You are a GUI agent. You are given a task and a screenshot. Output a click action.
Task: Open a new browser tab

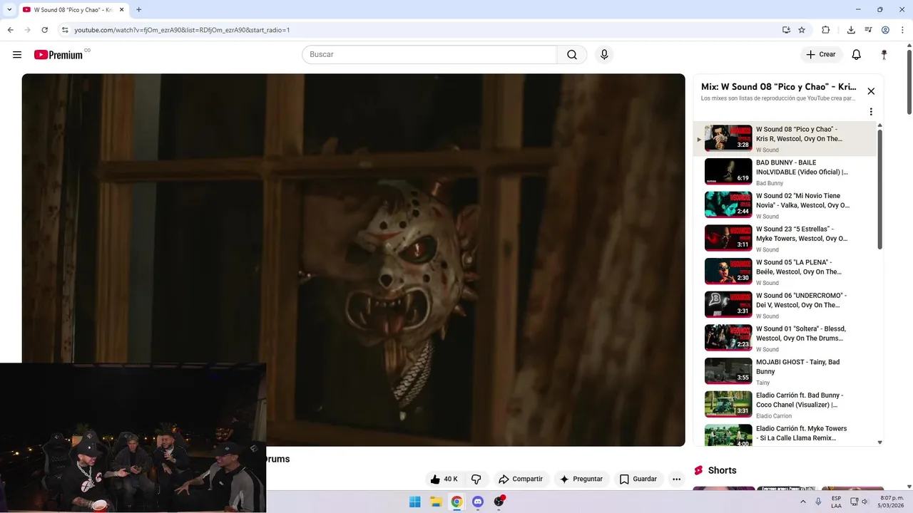click(138, 10)
